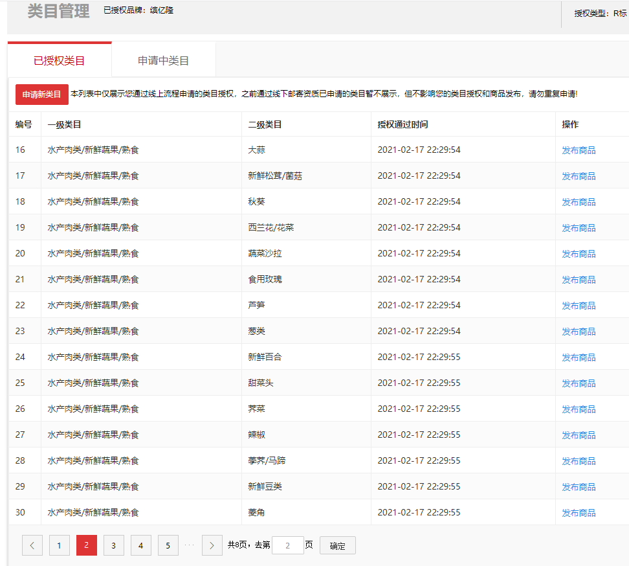This screenshot has width=629, height=566.
Task: Go to next page using right arrow
Action: (x=212, y=545)
